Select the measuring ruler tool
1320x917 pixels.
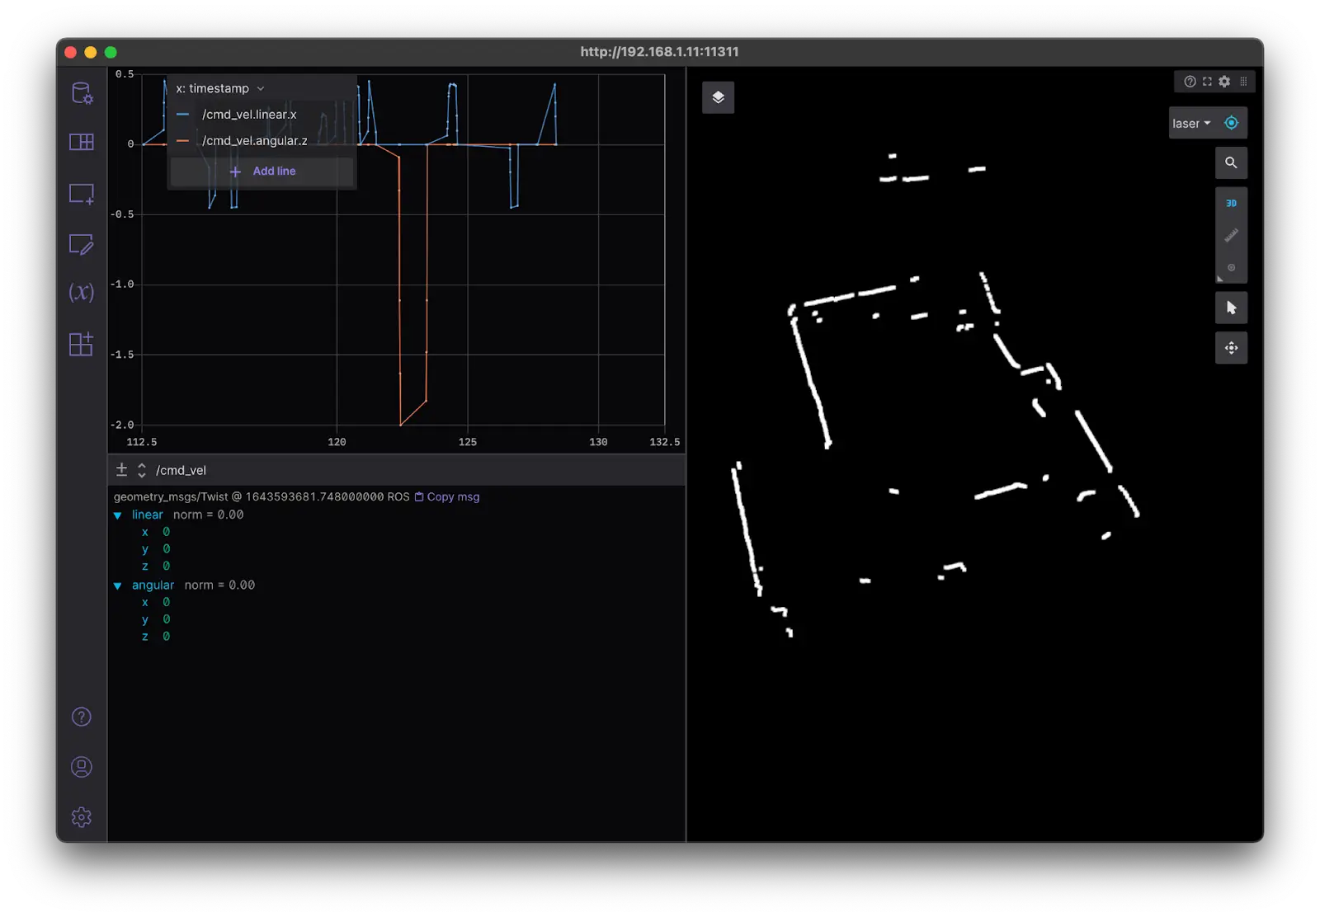(x=1231, y=236)
